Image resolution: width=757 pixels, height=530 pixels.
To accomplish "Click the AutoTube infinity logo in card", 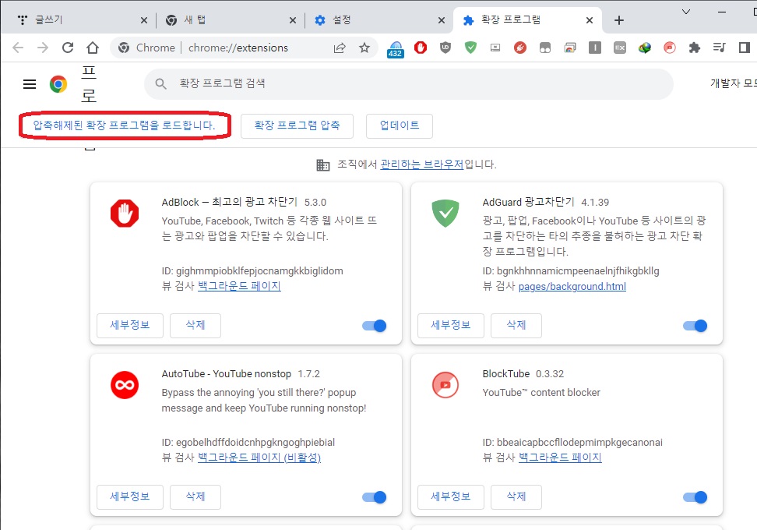I will click(x=125, y=385).
